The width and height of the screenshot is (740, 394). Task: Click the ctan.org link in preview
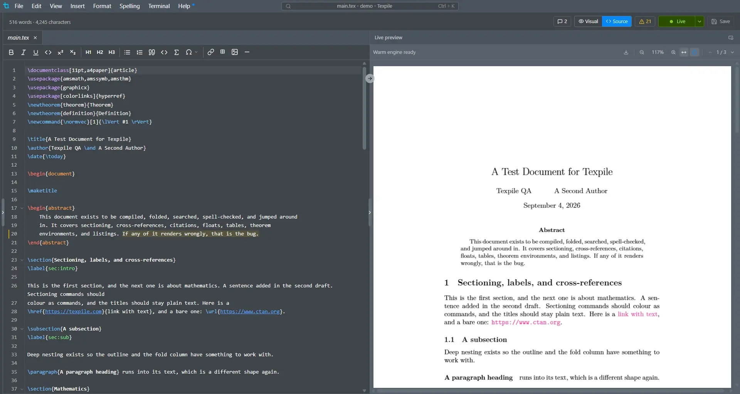[526, 322]
